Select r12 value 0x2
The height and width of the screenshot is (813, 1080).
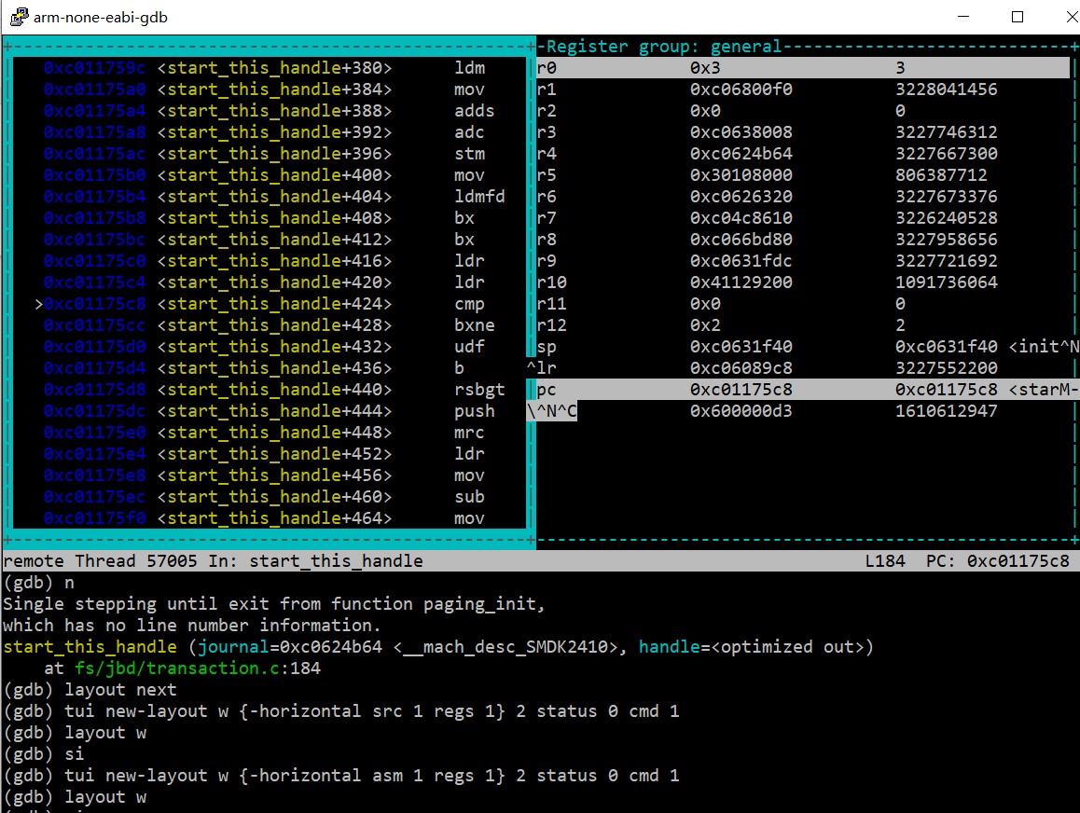point(705,325)
